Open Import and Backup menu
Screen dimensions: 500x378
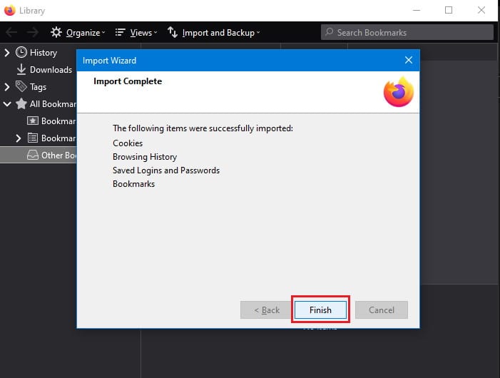214,33
